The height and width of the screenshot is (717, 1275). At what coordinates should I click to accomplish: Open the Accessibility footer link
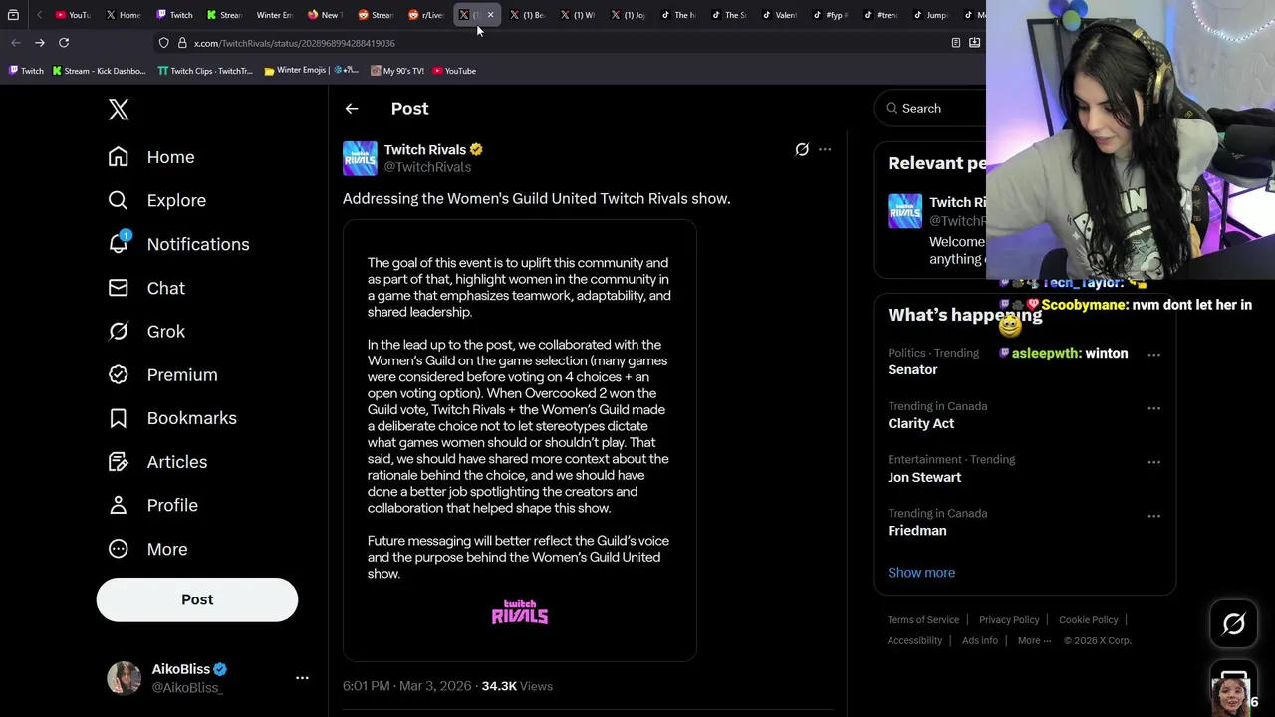(x=914, y=641)
